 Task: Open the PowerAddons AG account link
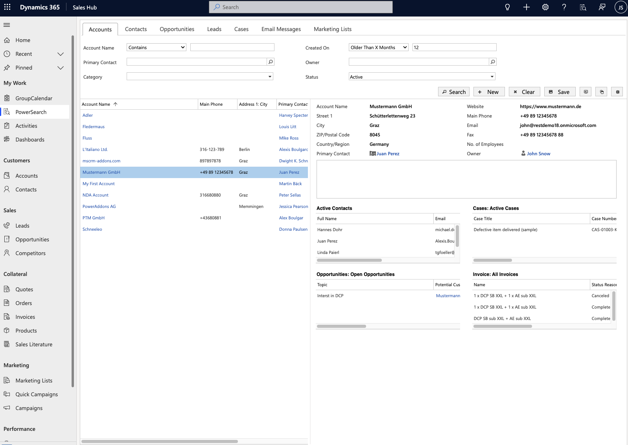99,206
